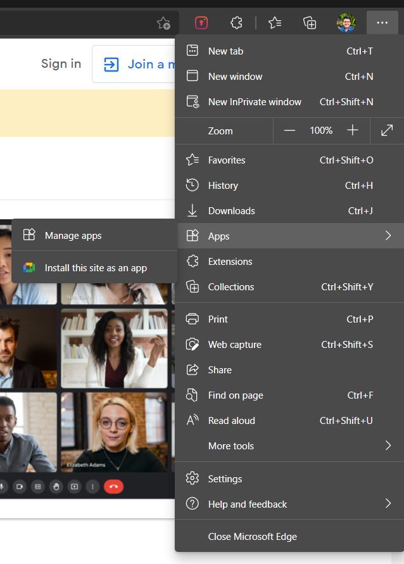
Task: Choose Share in the menu
Action: click(x=289, y=369)
